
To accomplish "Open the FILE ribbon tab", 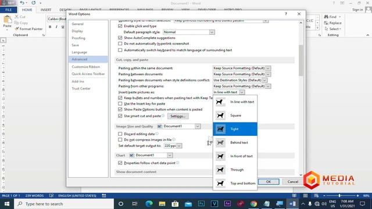I will click(x=9, y=10).
